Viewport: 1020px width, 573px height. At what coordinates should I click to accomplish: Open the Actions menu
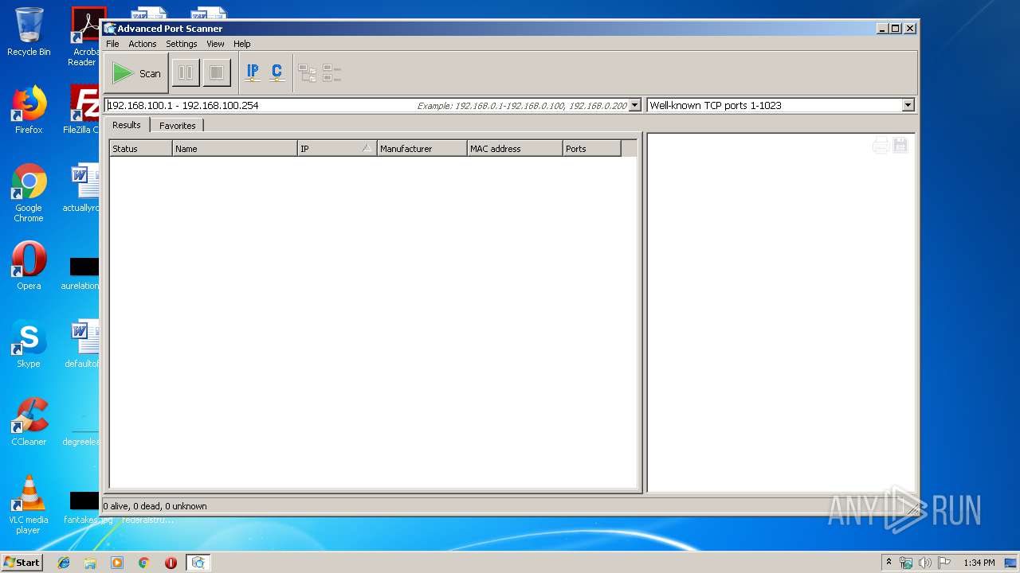pyautogui.click(x=143, y=44)
